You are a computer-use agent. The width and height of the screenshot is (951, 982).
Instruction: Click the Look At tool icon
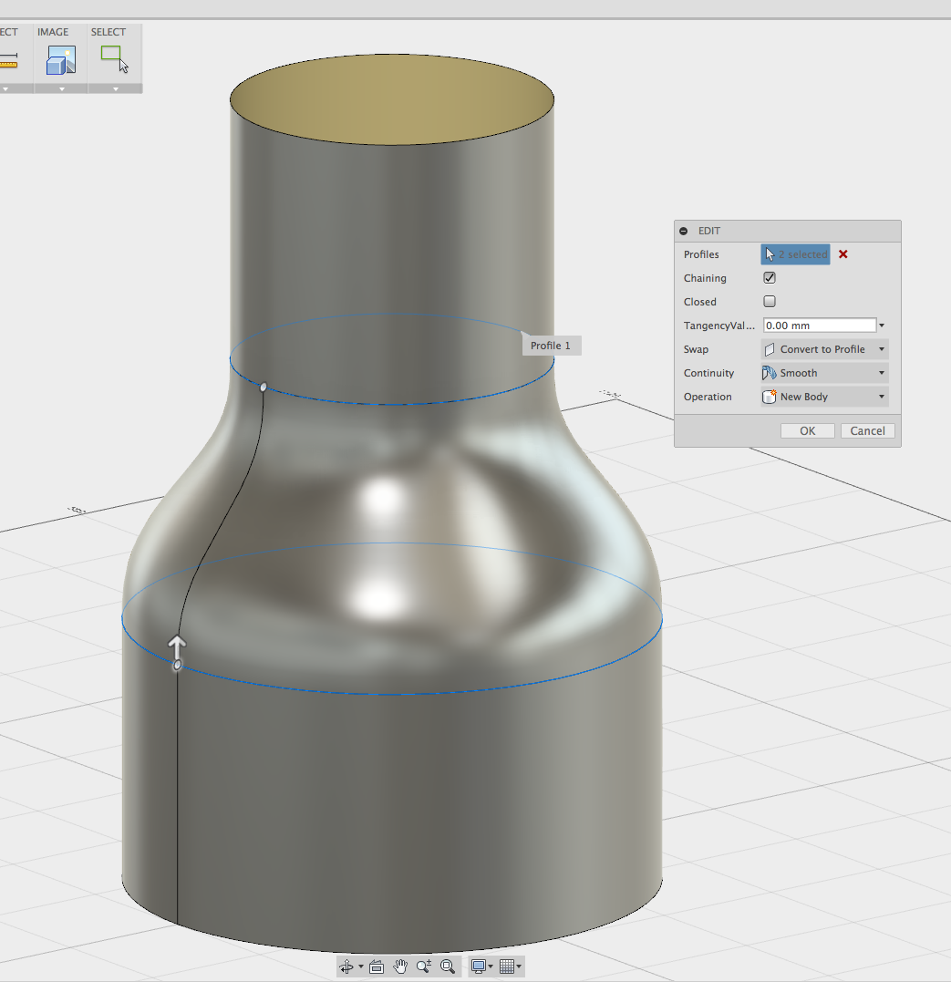(x=377, y=966)
